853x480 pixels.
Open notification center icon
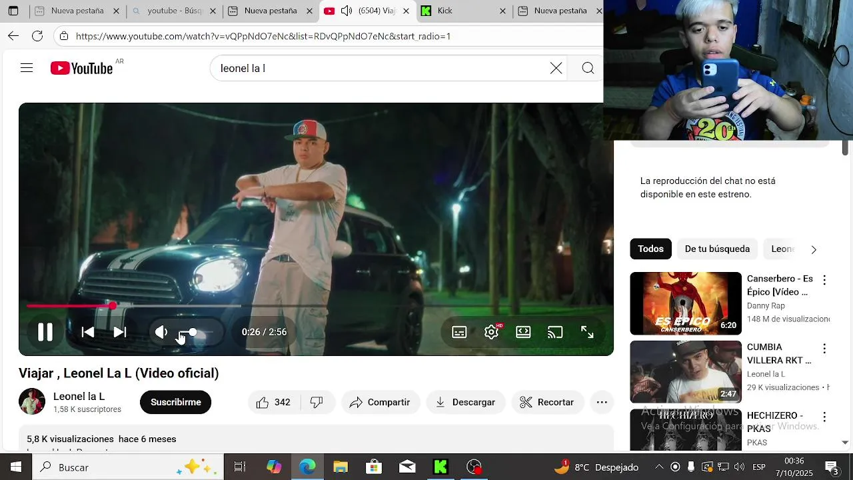(832, 467)
